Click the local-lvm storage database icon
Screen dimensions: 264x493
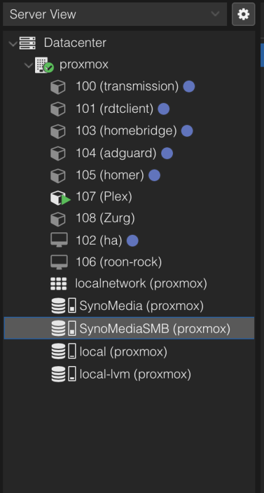[58, 374]
